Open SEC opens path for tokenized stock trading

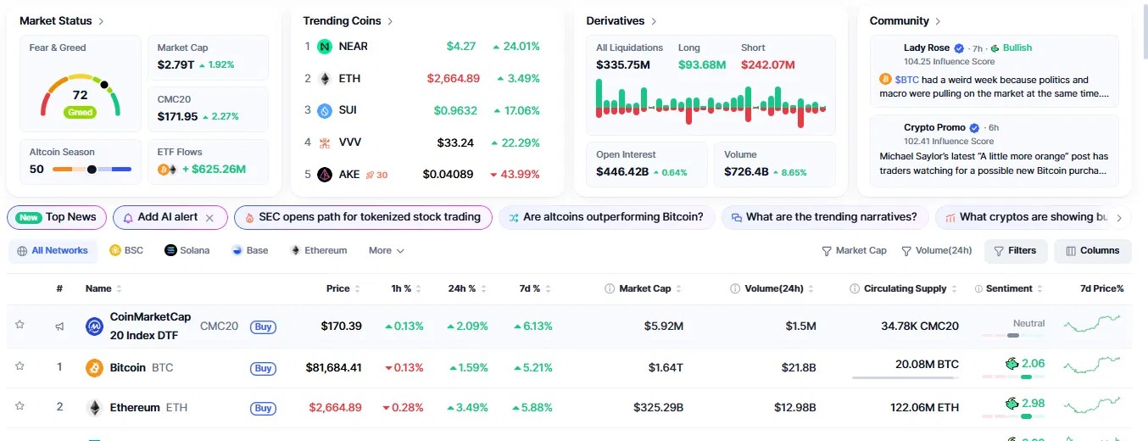[363, 218]
